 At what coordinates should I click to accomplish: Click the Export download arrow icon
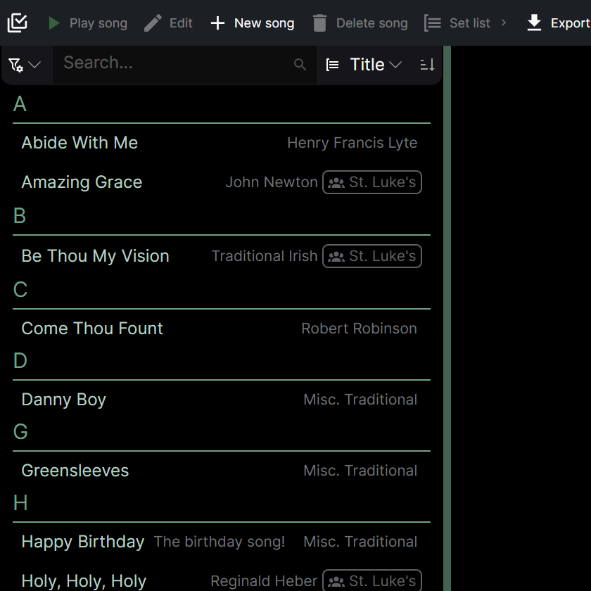534,23
